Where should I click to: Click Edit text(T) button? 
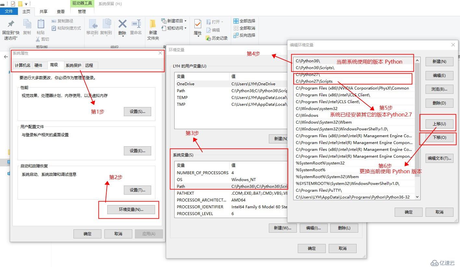(440, 158)
